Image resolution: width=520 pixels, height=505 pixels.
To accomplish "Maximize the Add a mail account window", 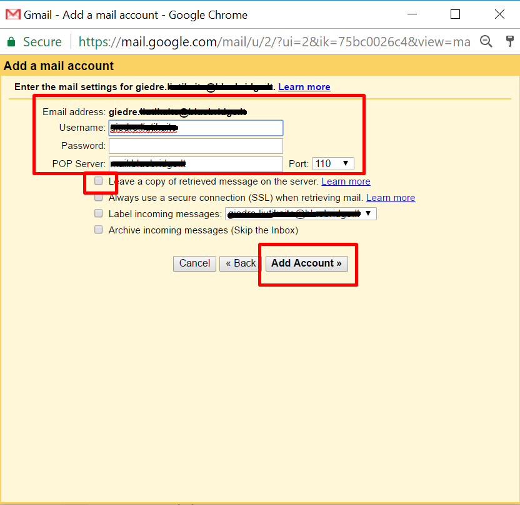I will (x=456, y=14).
